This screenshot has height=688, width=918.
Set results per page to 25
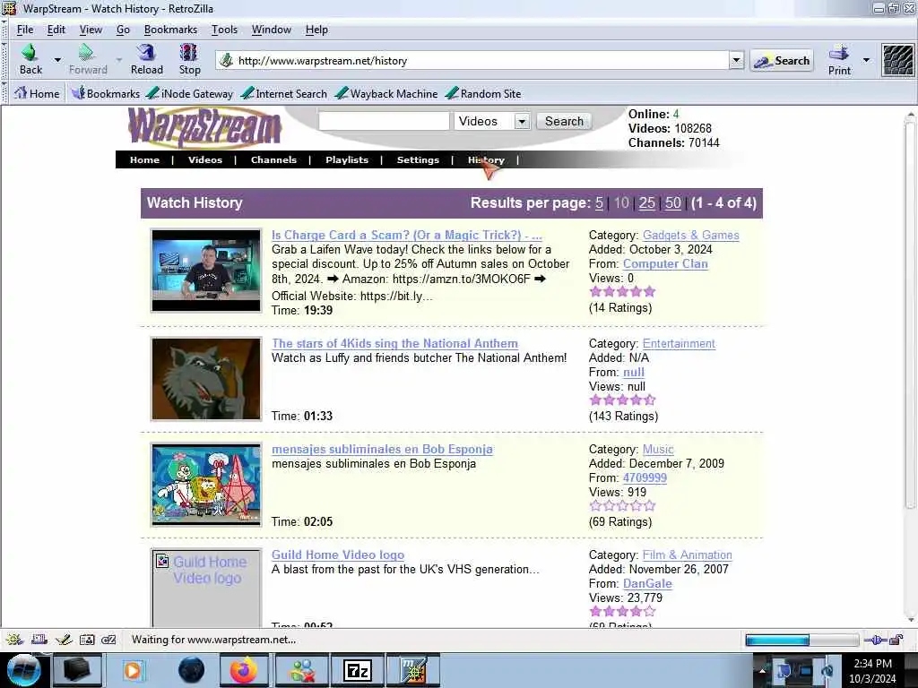tap(646, 203)
